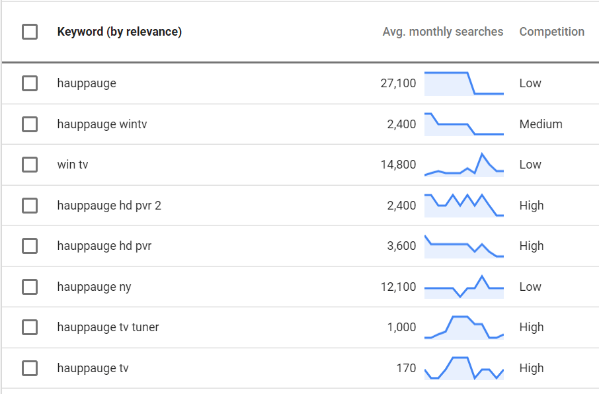Tick the hauppauge ny row checkbox
599x394 pixels.
coord(30,287)
